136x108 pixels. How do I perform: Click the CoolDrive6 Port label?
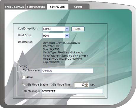click(x=28, y=29)
